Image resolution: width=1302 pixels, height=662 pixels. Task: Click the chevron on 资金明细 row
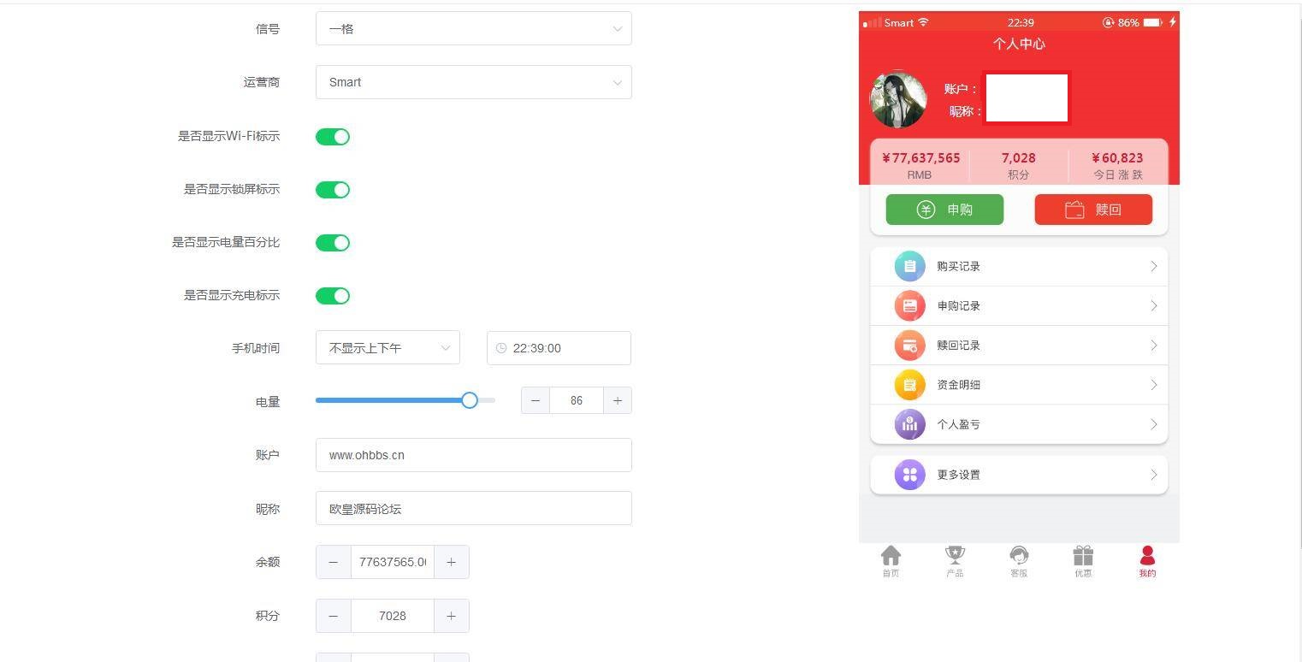(1153, 385)
